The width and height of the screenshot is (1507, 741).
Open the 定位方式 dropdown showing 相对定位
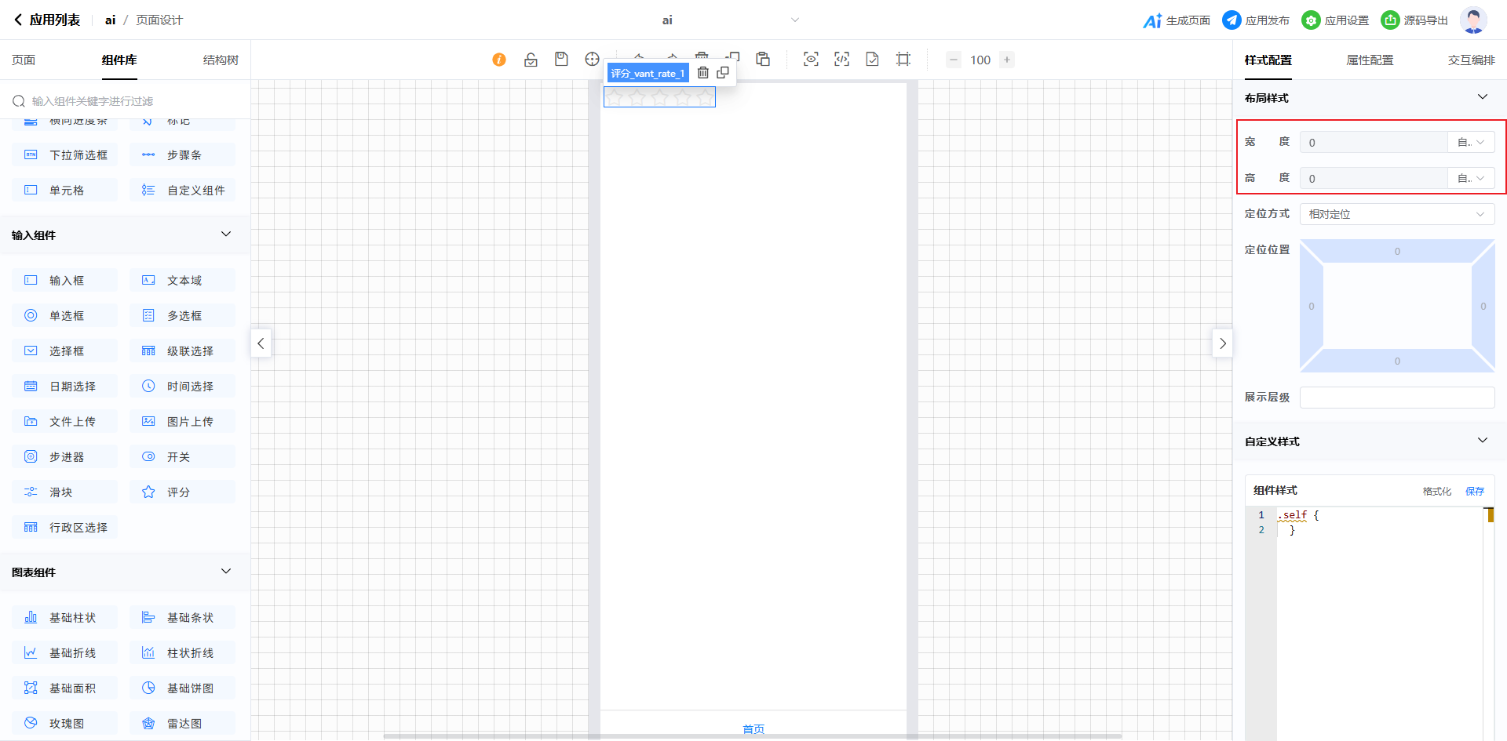pyautogui.click(x=1396, y=214)
